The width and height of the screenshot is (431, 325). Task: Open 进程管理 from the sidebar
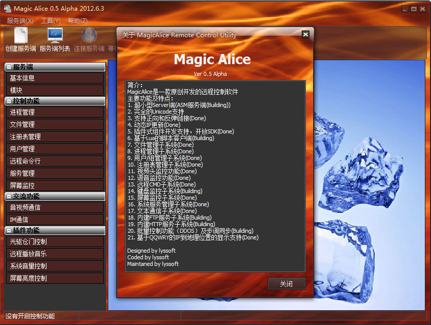tap(55, 112)
